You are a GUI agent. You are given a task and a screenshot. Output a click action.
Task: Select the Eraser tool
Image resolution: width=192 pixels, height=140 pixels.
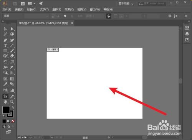click(x=12, y=56)
